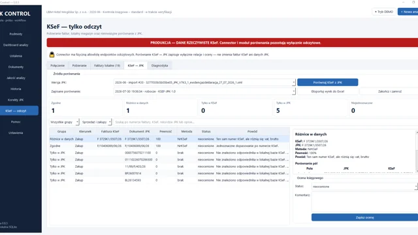
Task: Click the Zapisz ocenę button
Action: pyautogui.click(x=364, y=217)
